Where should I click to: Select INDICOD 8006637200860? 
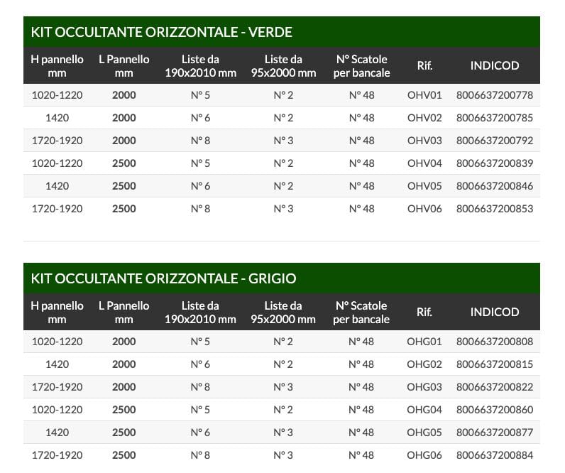(x=495, y=410)
